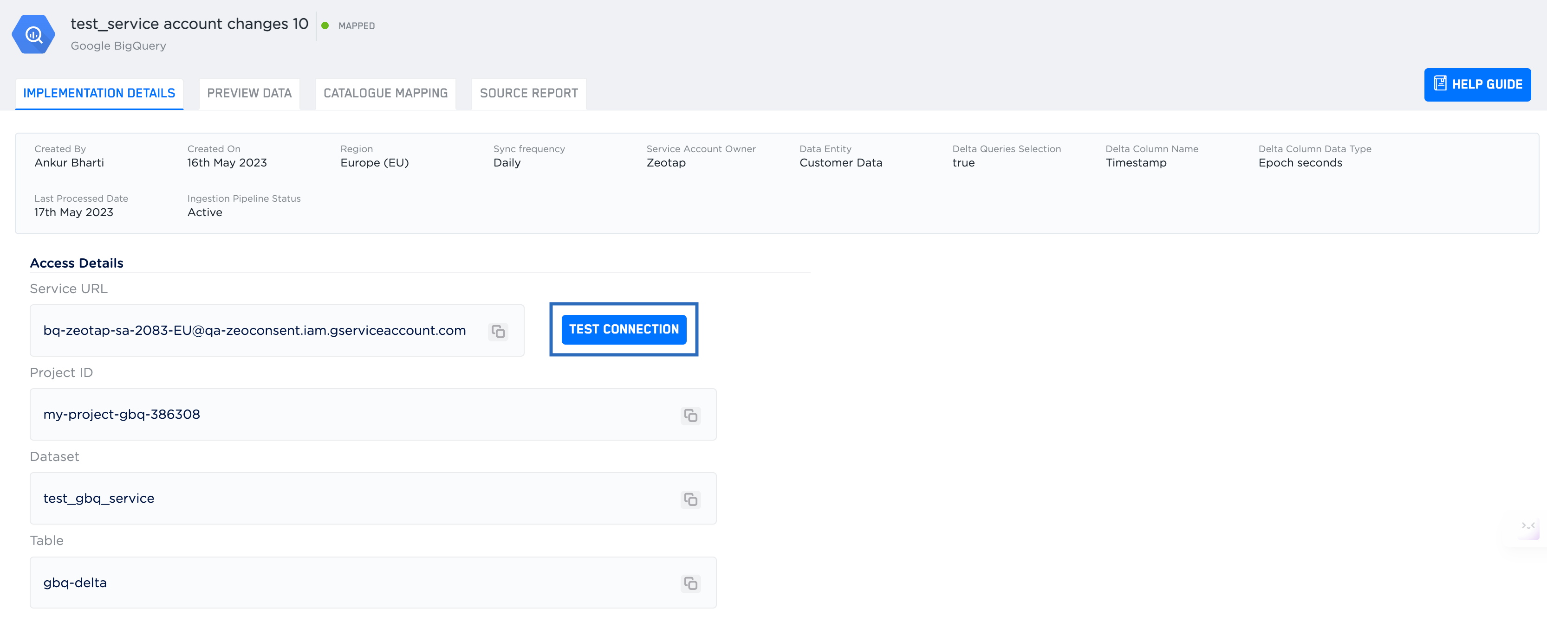The height and width of the screenshot is (628, 1547).
Task: Open the Help Guide
Action: click(1486, 84)
